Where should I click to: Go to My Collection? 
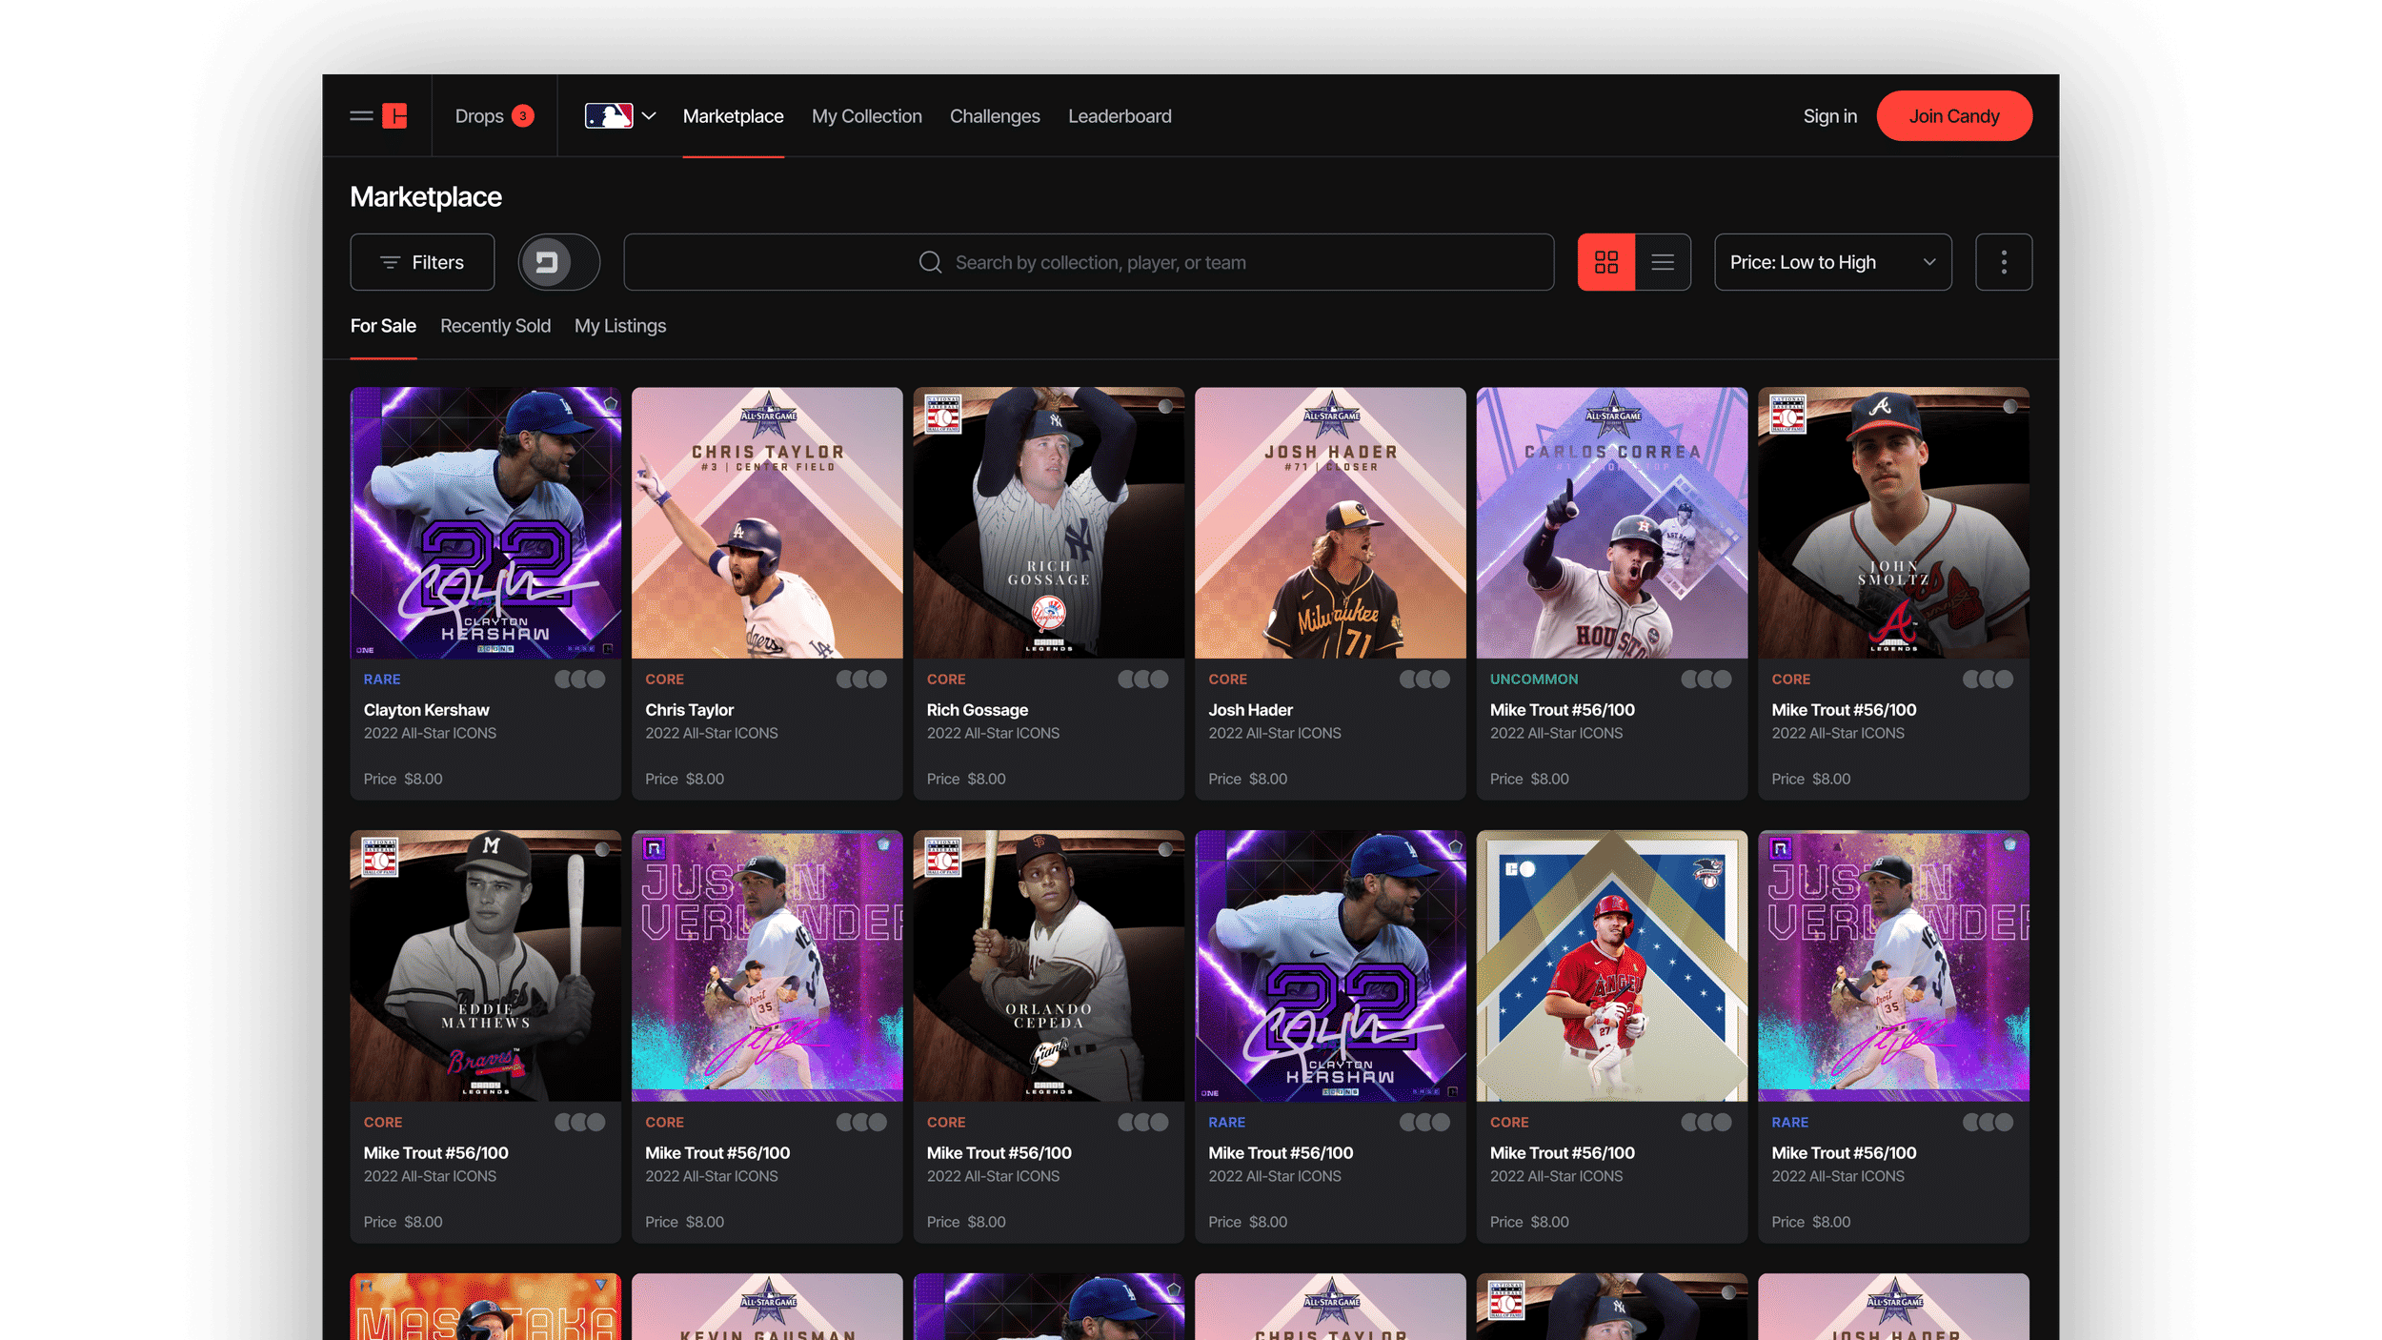pos(867,116)
